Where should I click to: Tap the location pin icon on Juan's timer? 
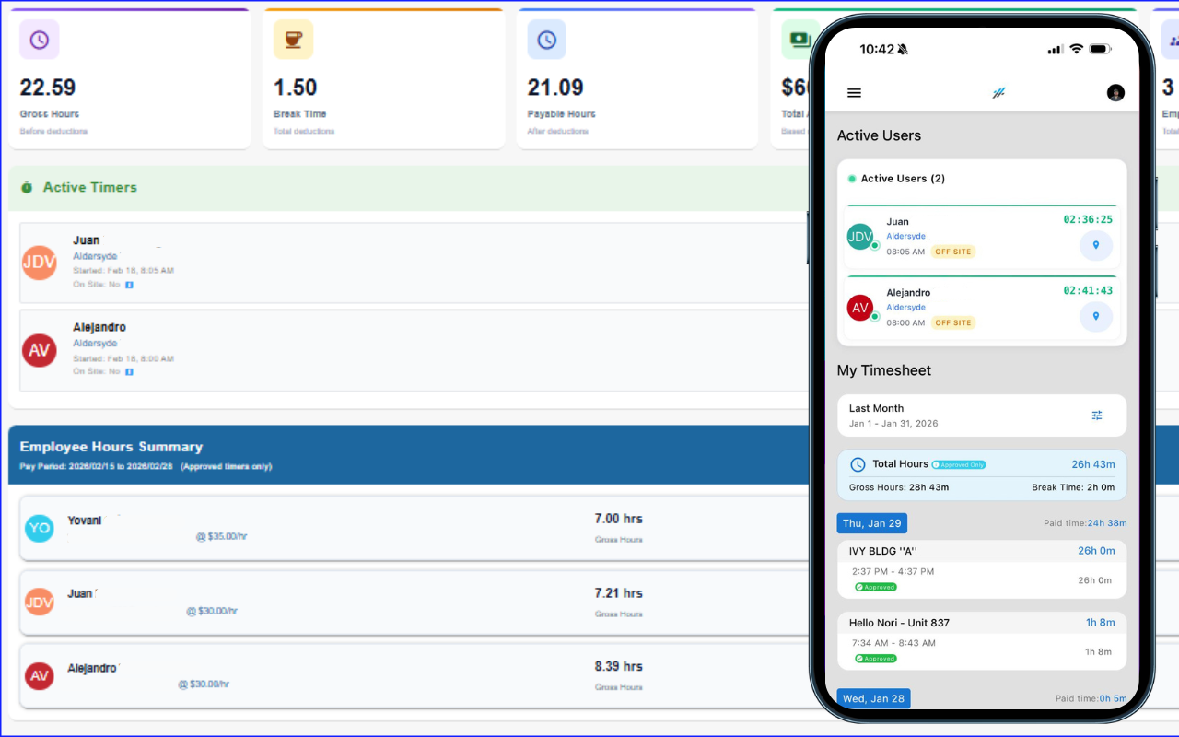coord(1096,245)
